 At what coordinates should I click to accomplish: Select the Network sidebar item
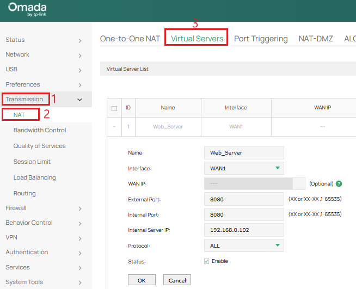coord(17,54)
